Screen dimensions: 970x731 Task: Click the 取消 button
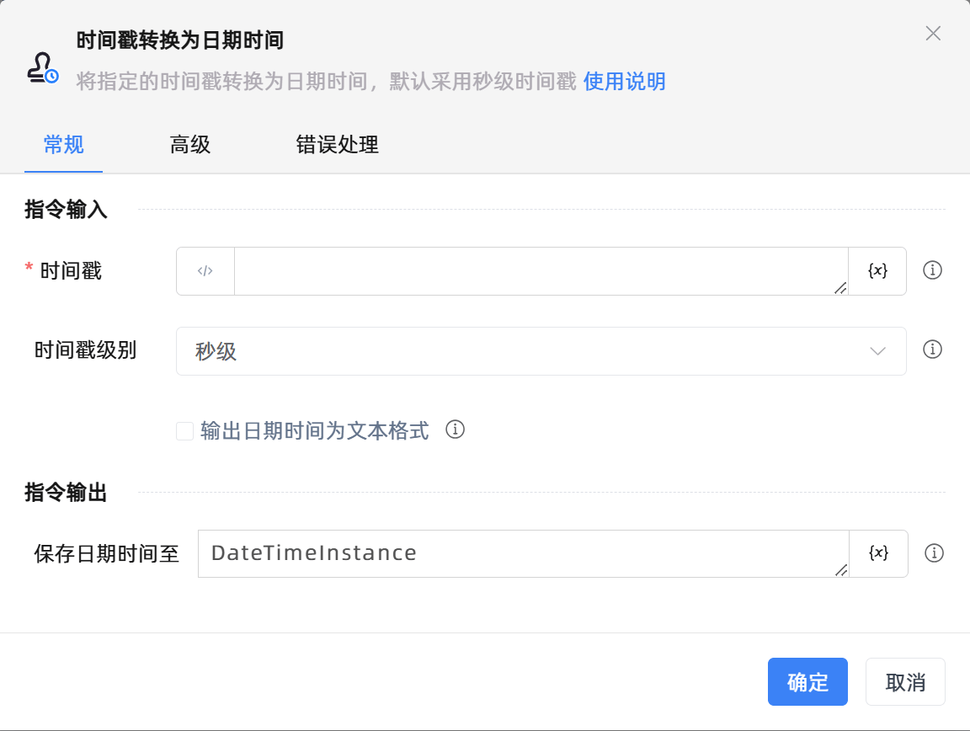pyautogui.click(x=905, y=682)
